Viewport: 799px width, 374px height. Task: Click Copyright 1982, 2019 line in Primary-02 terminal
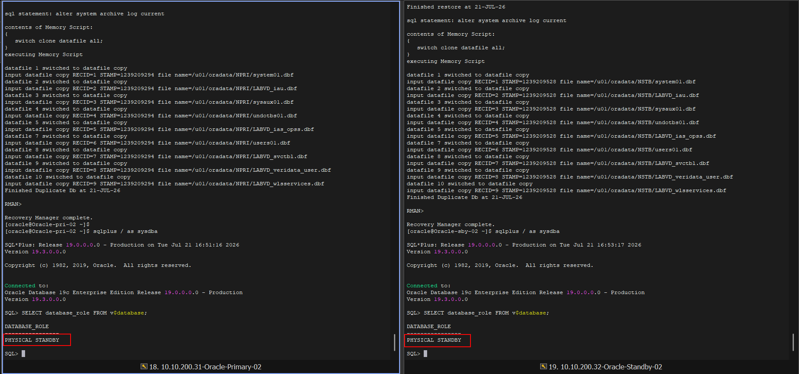[98, 265]
